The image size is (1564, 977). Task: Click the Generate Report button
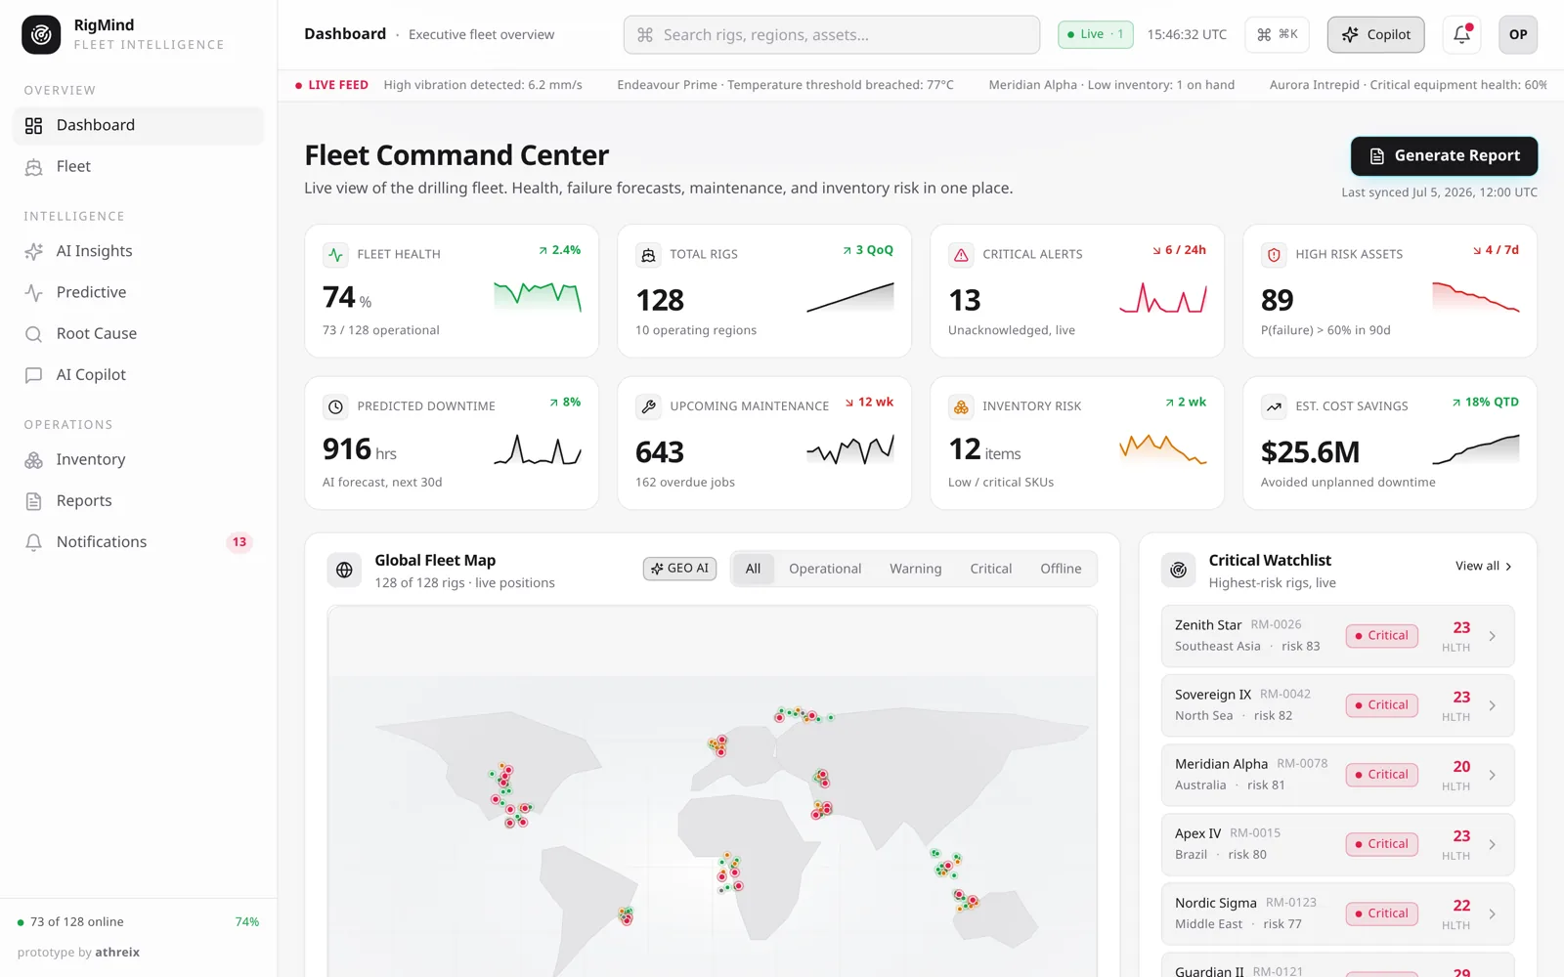pos(1444,156)
